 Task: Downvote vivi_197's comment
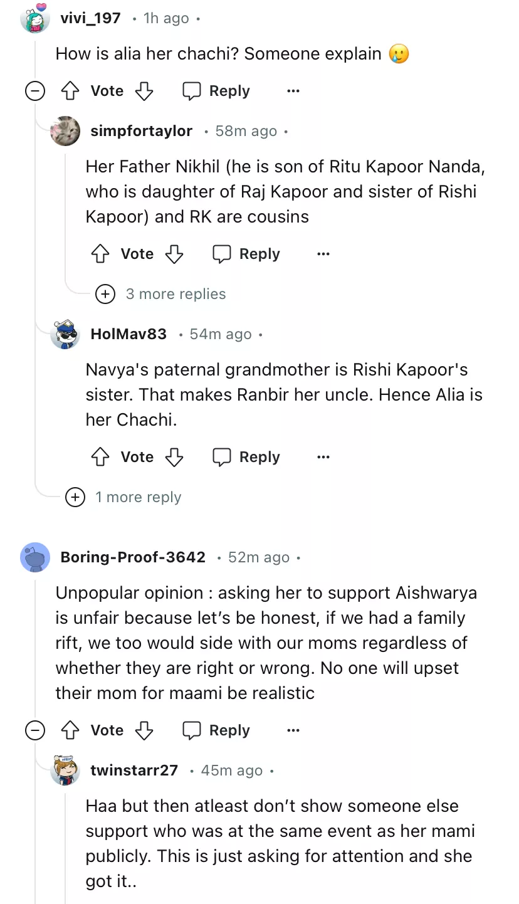[x=144, y=91]
